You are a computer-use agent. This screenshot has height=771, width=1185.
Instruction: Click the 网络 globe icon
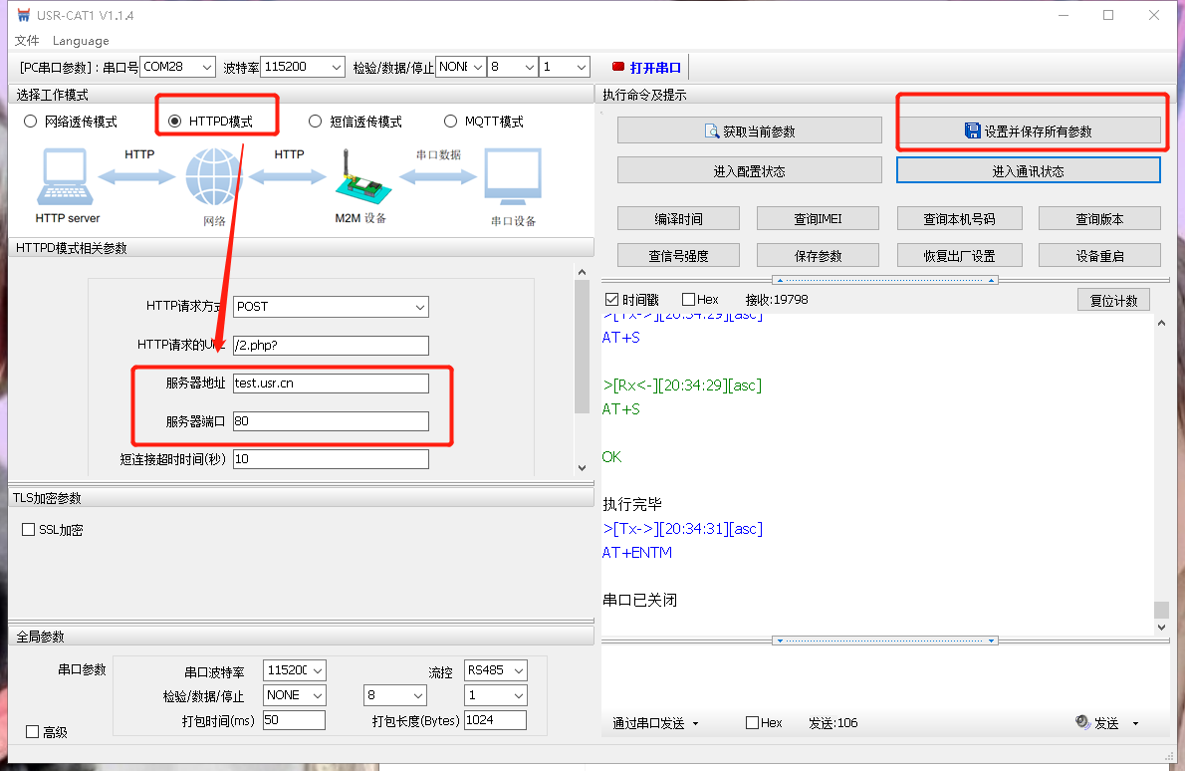pos(214,177)
